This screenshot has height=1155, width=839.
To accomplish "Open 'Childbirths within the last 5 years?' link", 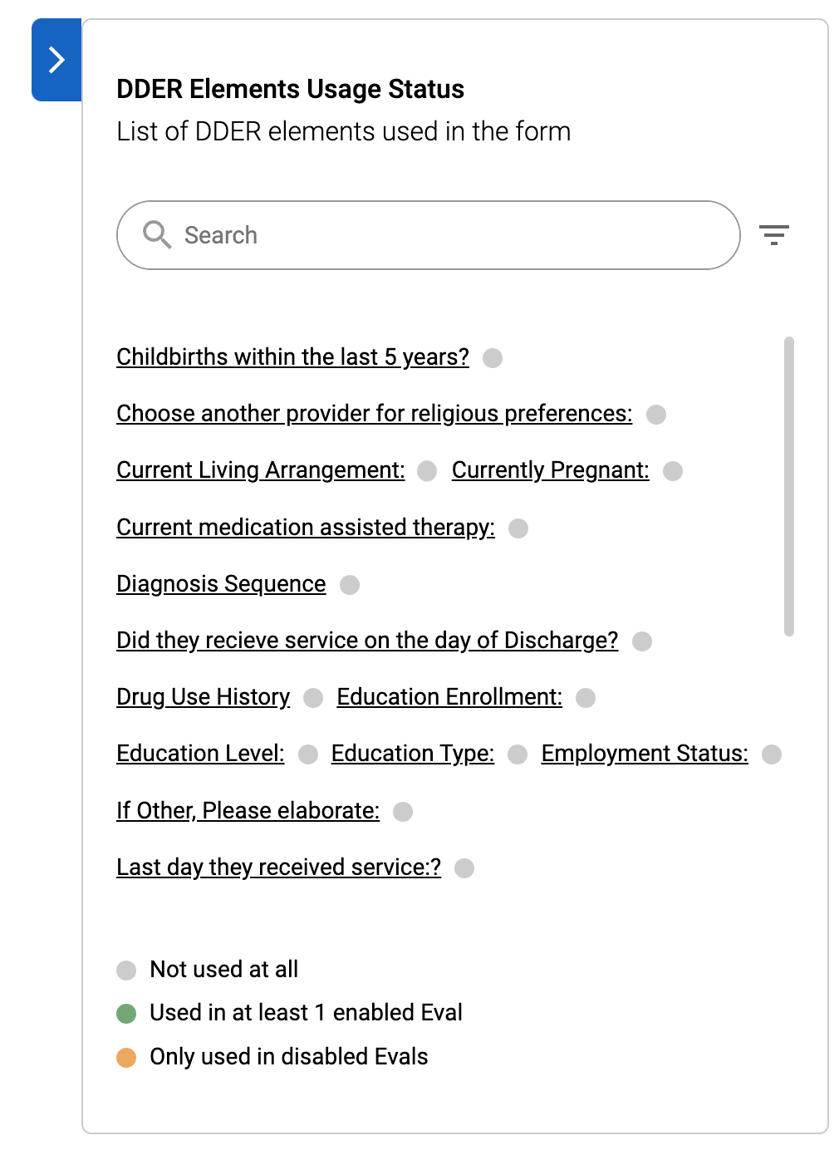I will [x=292, y=357].
